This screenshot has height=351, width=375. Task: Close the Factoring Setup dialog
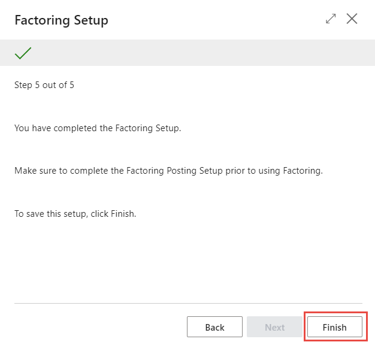click(x=352, y=19)
